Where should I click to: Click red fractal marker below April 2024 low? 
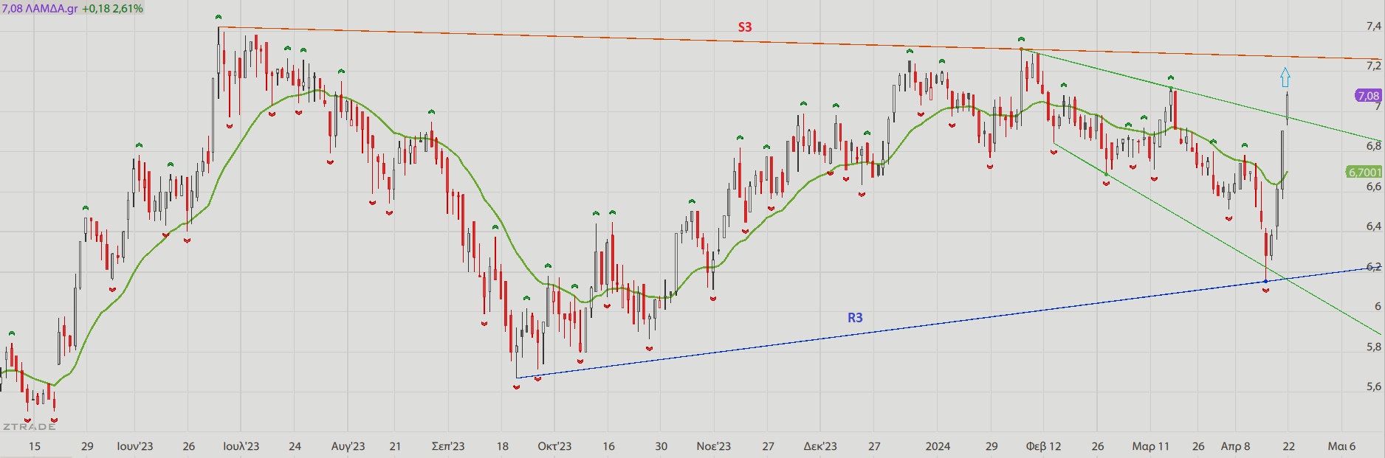(x=1265, y=291)
